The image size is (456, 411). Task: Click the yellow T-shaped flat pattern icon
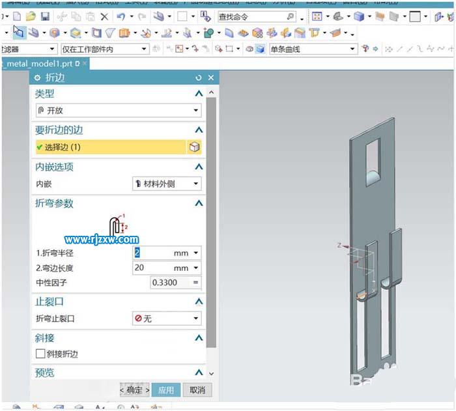[x=315, y=33]
